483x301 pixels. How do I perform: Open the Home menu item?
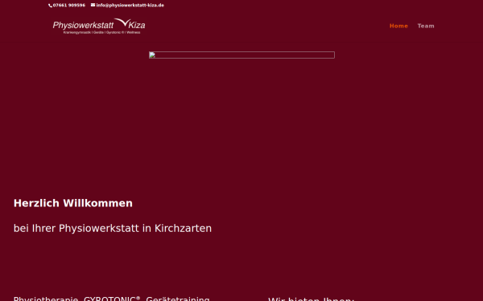click(398, 26)
